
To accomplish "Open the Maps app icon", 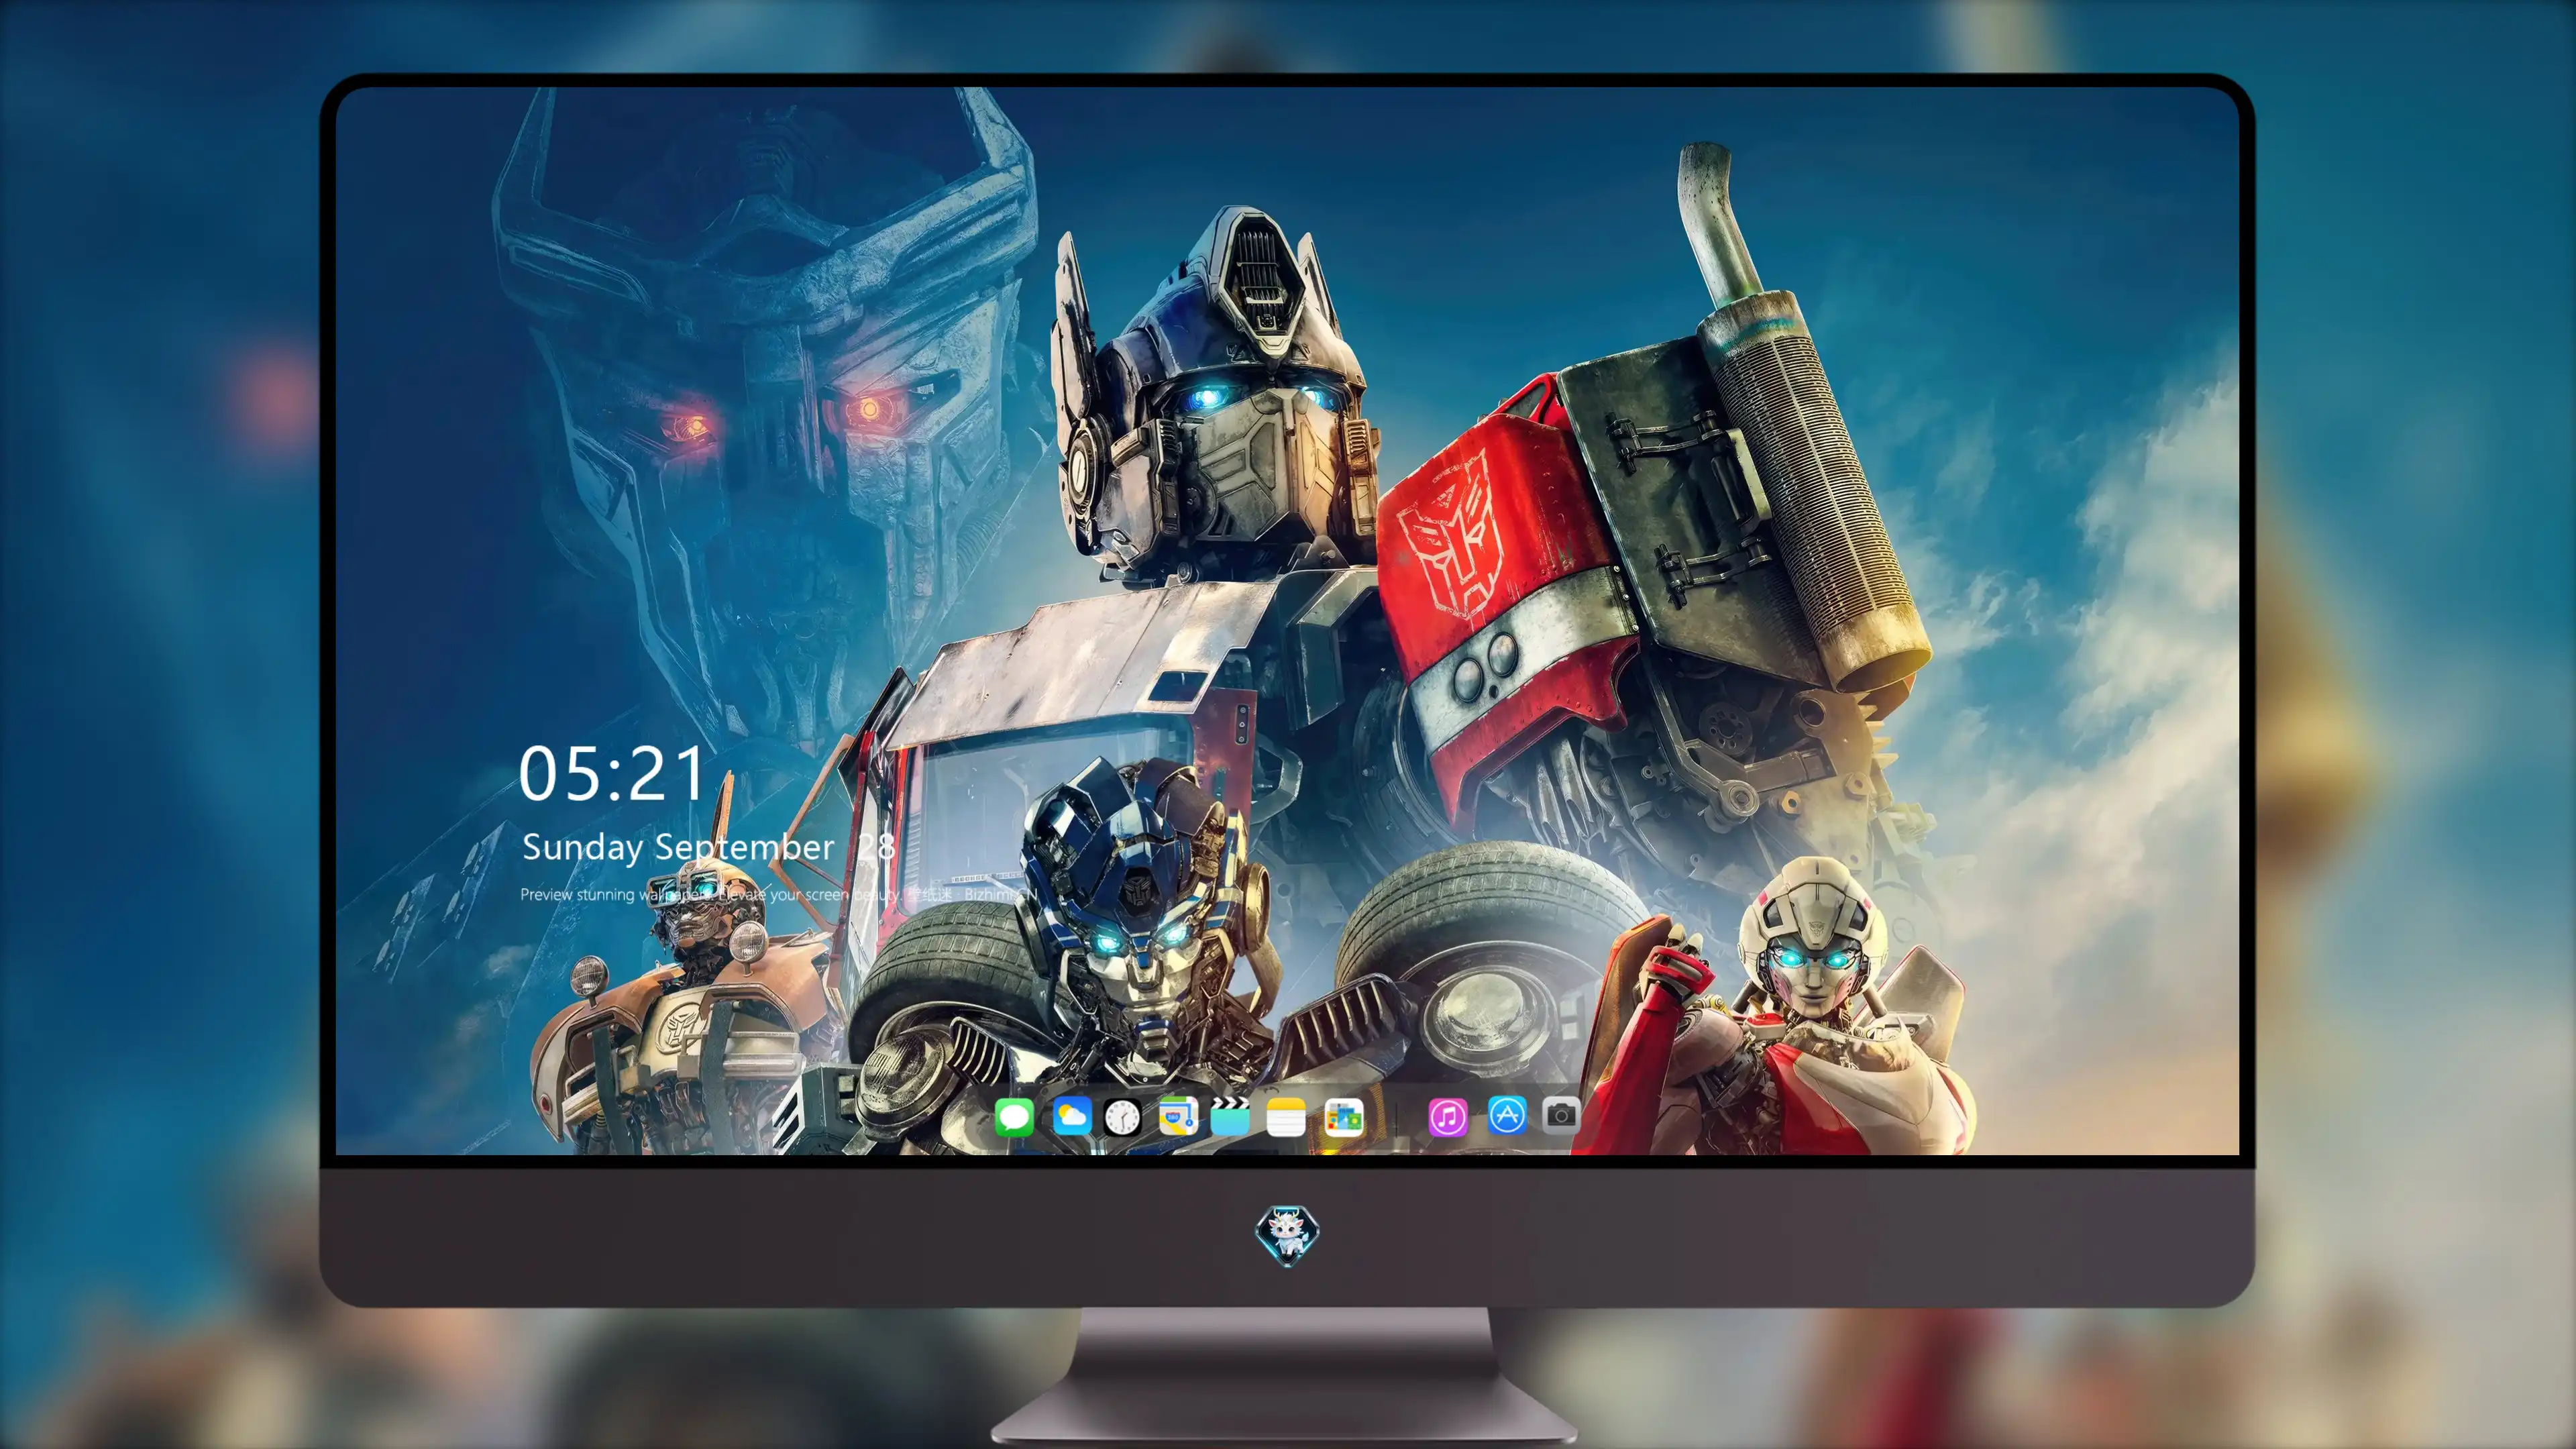I will [x=1178, y=1116].
